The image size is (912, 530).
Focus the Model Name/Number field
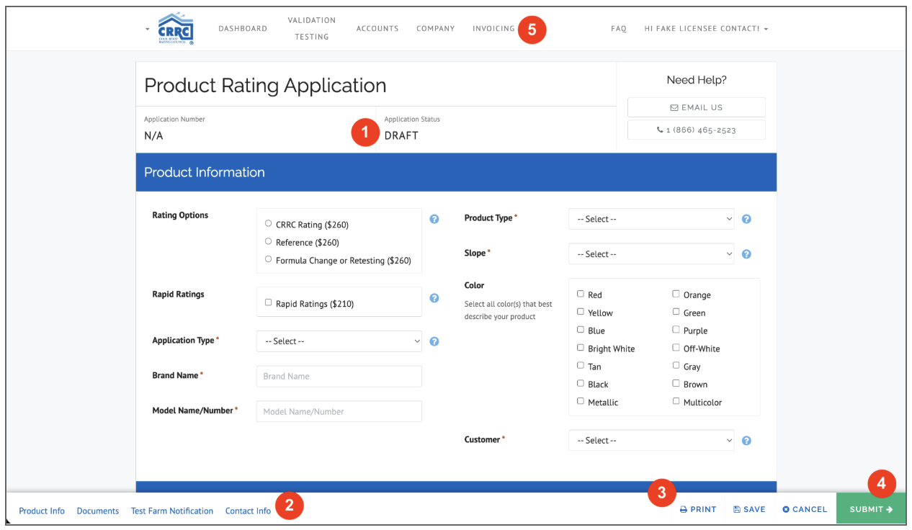click(339, 411)
